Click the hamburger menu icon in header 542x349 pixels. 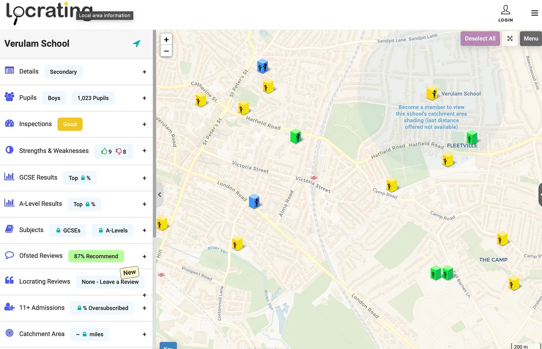point(534,13)
